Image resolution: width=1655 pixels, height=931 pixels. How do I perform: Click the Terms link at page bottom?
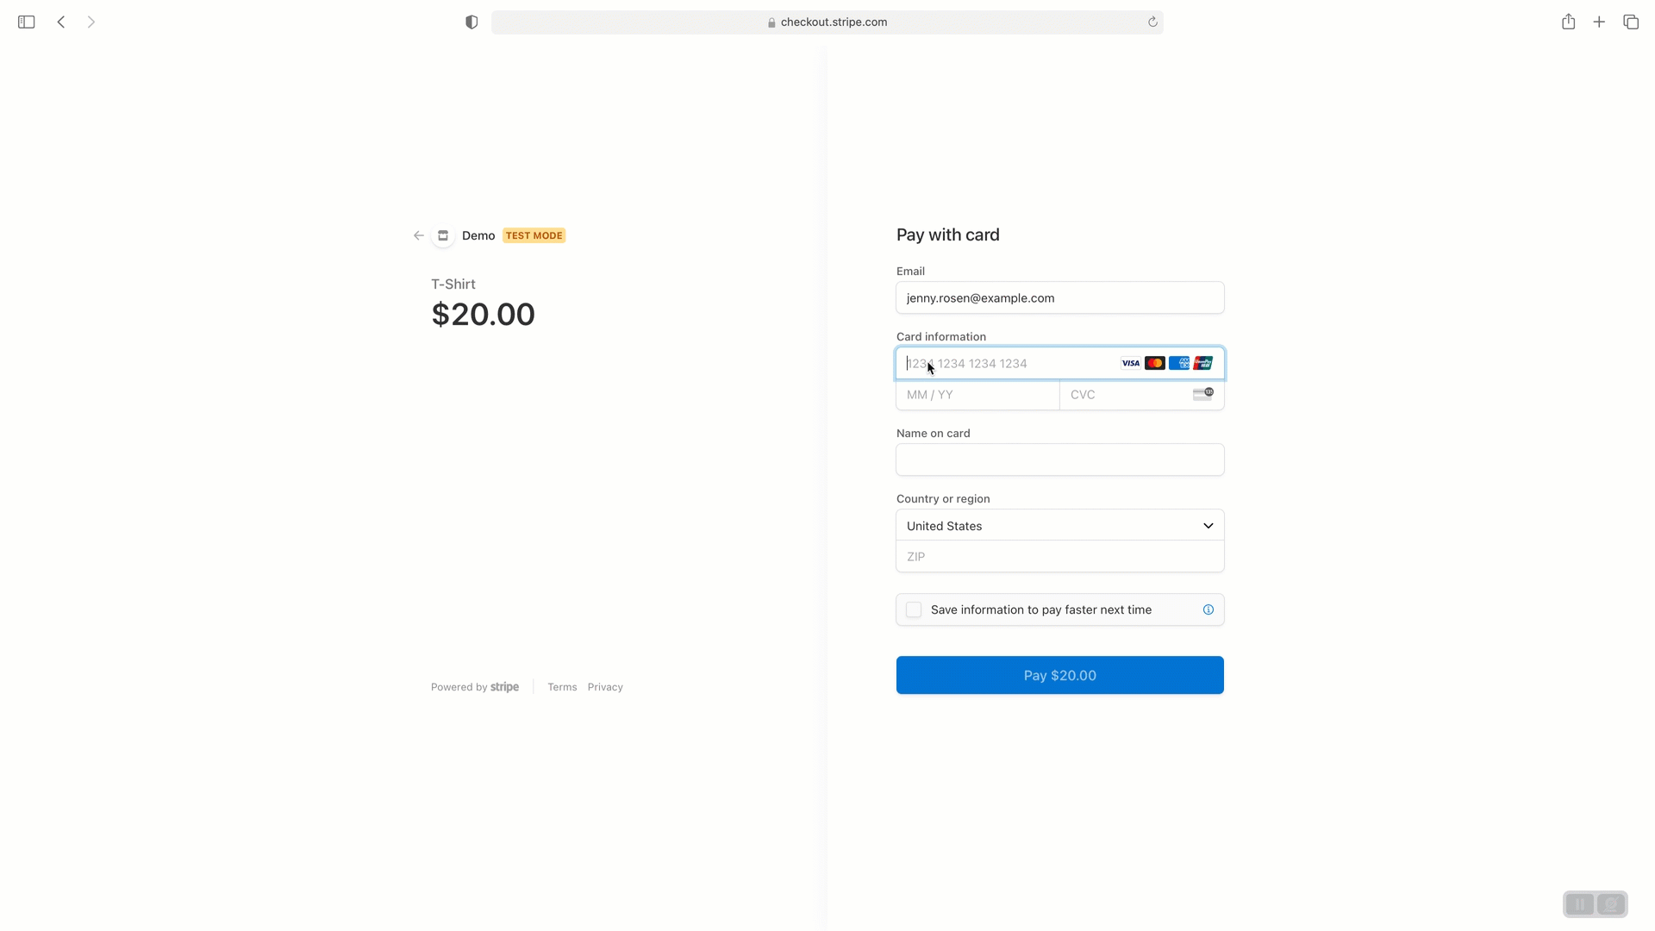561,686
